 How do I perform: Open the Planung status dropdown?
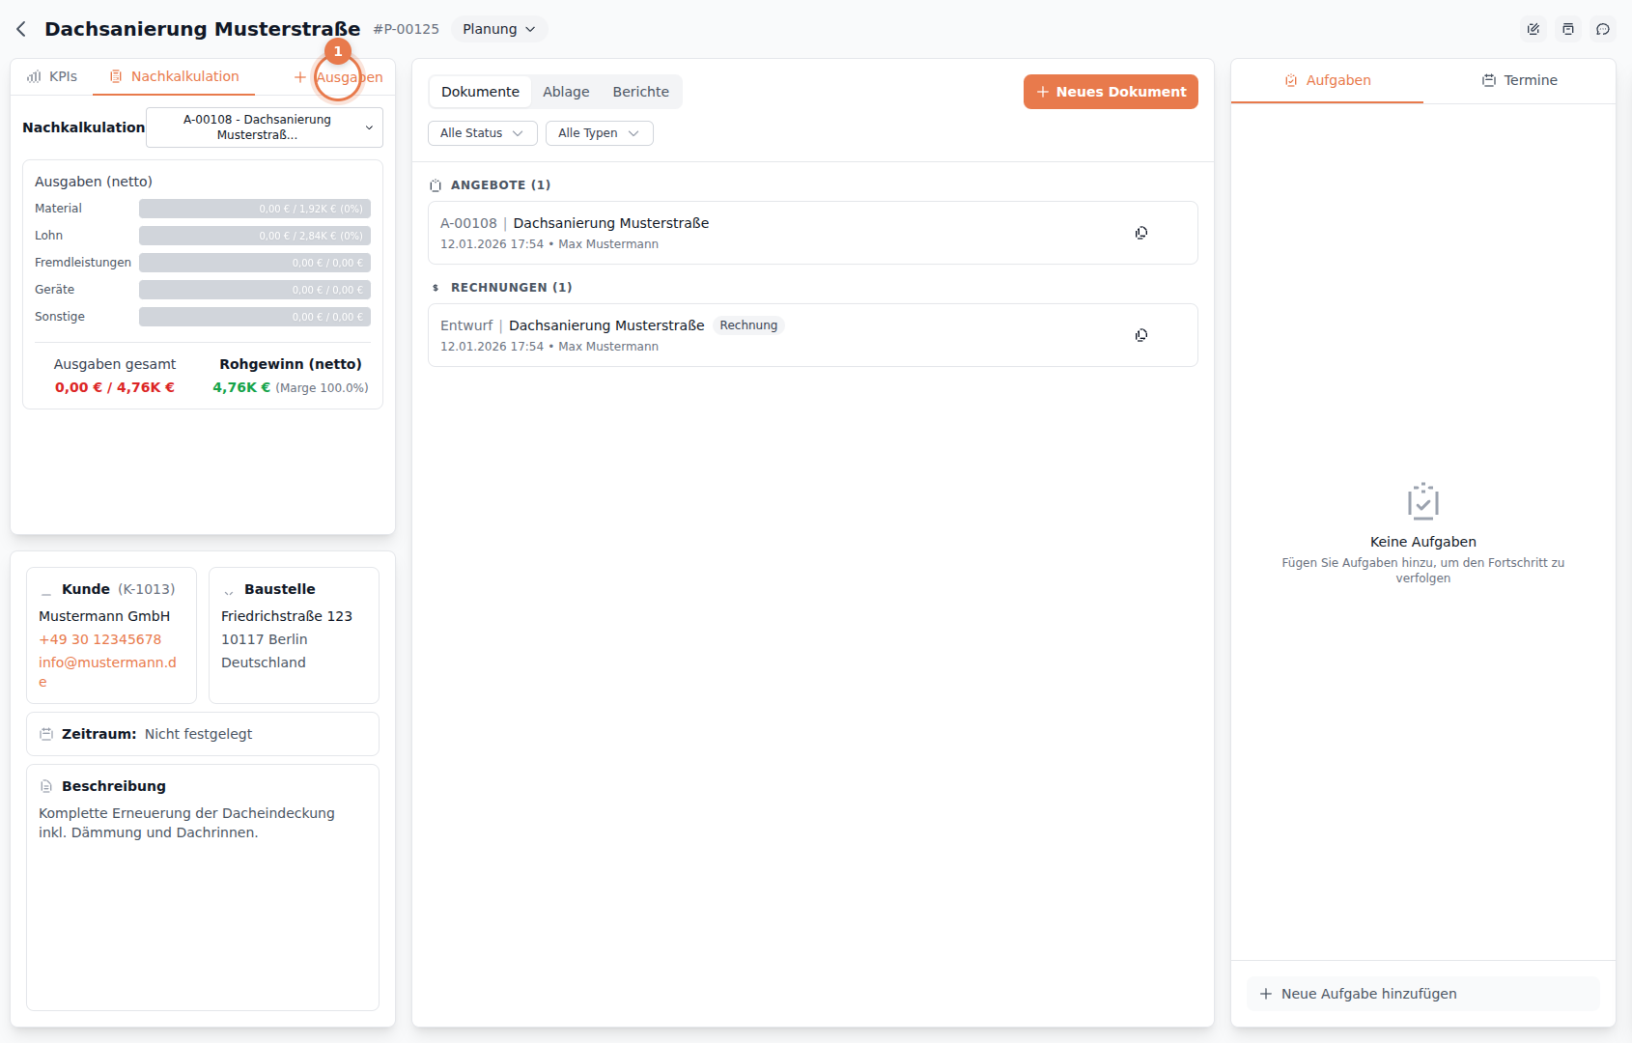point(498,29)
